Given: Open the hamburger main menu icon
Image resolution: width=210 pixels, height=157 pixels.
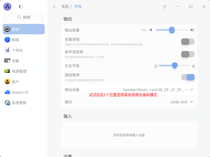Looking at the screenshot, I should point(164,7).
